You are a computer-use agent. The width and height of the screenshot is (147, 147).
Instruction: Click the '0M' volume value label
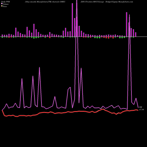141,107
